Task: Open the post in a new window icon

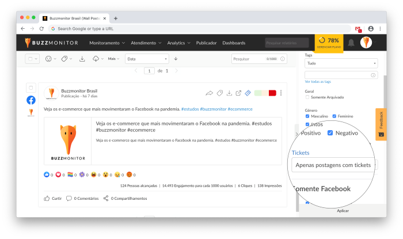Action: pyautogui.click(x=238, y=93)
